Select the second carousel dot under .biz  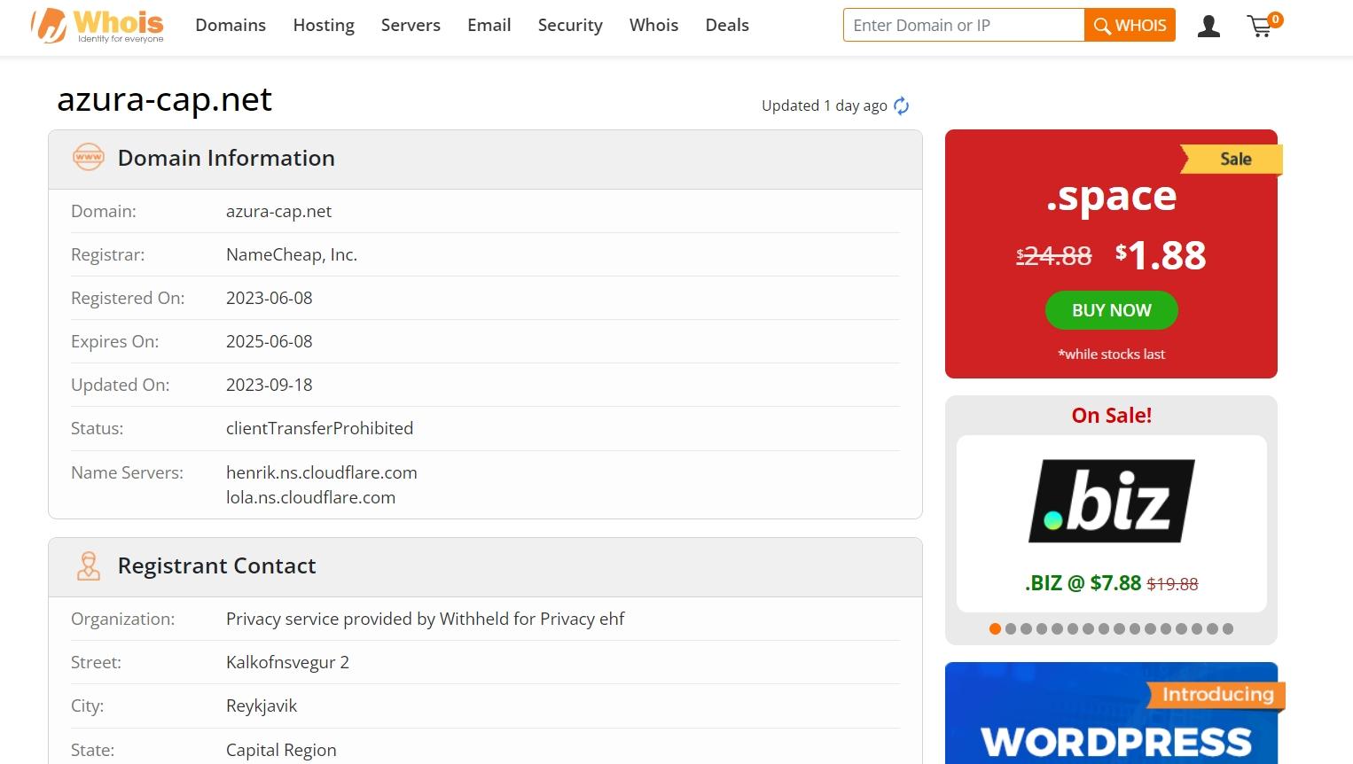[x=1011, y=629]
